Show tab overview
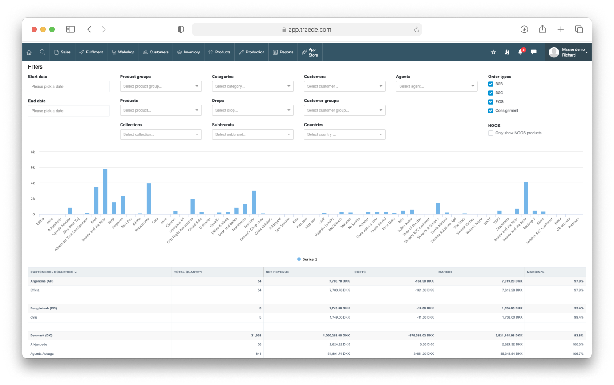 (579, 29)
